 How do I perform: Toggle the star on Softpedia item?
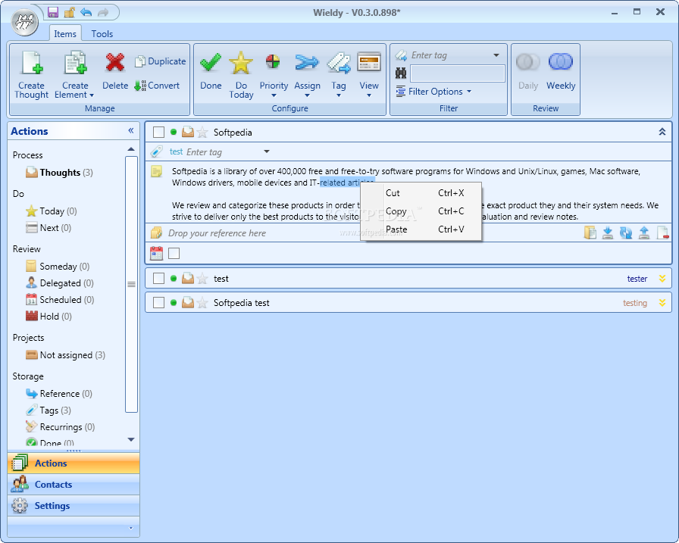202,132
